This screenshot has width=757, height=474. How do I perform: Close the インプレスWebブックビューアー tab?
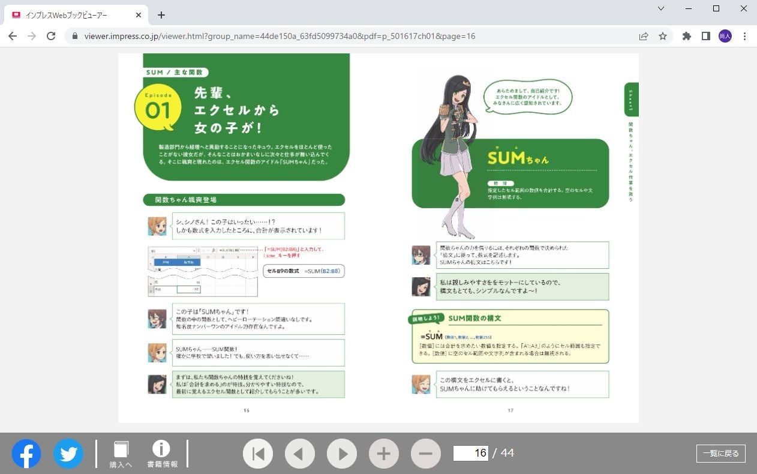(139, 15)
